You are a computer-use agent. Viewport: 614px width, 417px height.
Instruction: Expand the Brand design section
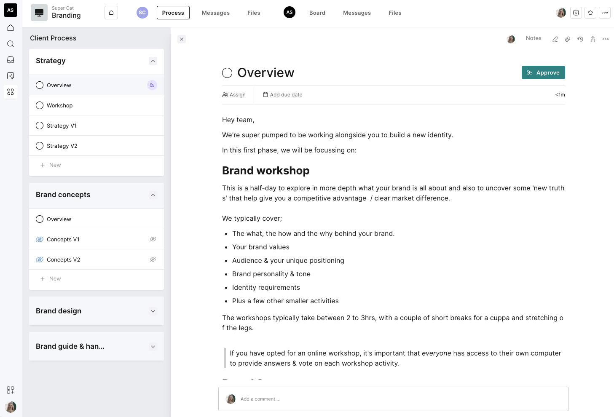point(153,311)
